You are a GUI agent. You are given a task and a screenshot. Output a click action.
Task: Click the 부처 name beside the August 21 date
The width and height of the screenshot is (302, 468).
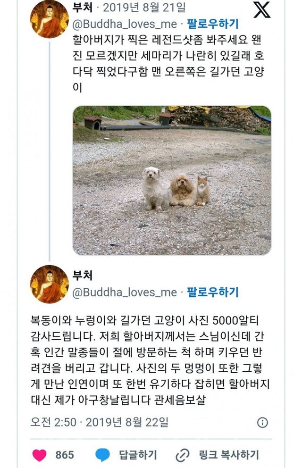click(x=83, y=8)
